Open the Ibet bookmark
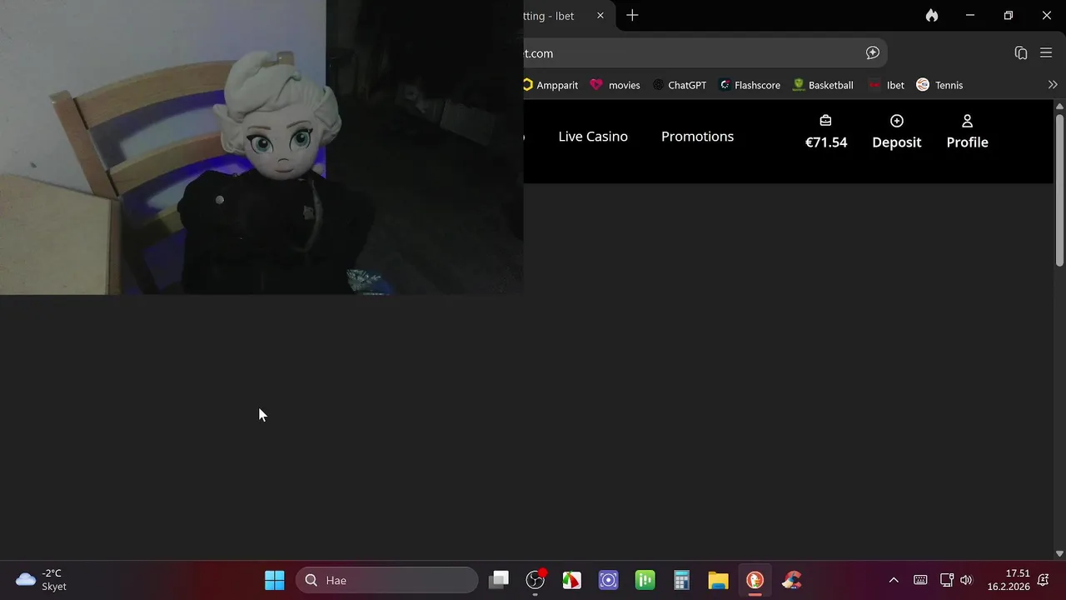Screen dimensions: 1066x600 click(886, 85)
